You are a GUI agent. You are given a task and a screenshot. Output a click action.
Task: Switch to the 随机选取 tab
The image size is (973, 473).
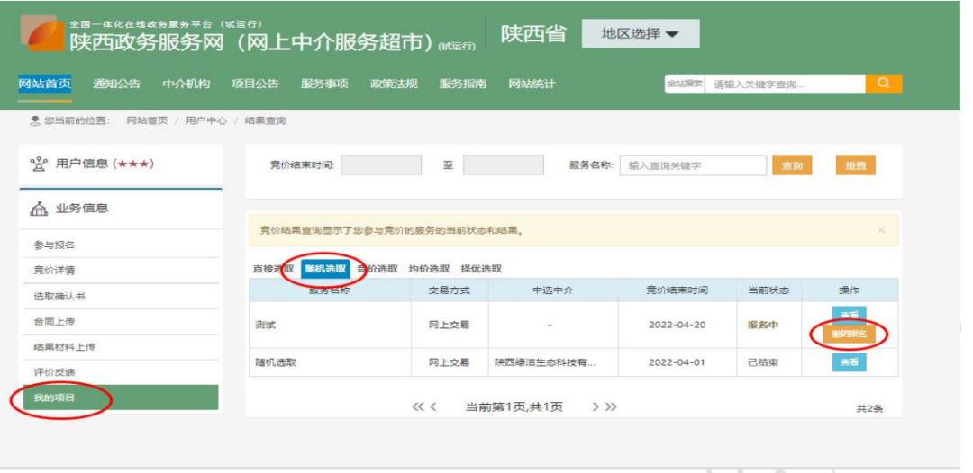pos(325,269)
